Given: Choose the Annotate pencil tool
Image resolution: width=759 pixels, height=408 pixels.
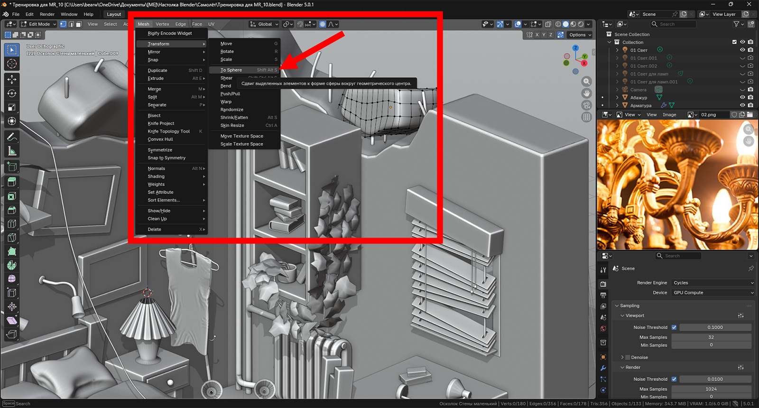Looking at the screenshot, I should pos(12,137).
